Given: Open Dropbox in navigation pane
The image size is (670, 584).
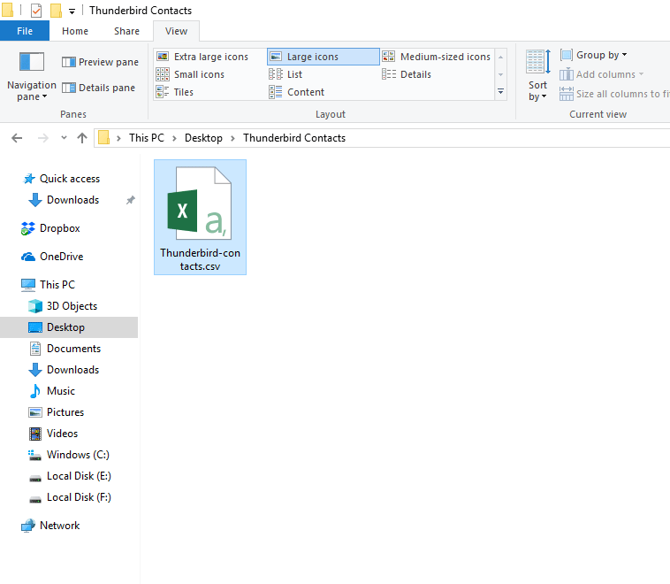Looking at the screenshot, I should (x=50, y=228).
